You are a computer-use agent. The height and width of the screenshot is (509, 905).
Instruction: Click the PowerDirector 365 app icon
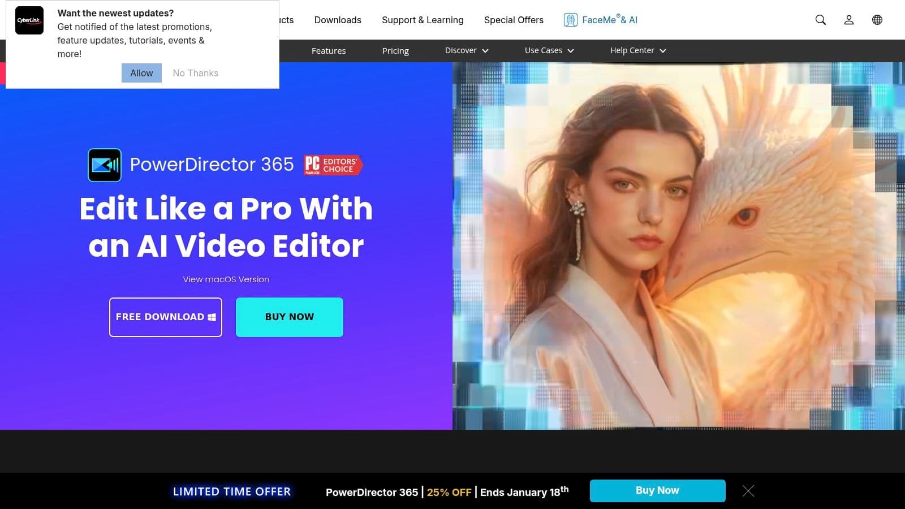105,165
